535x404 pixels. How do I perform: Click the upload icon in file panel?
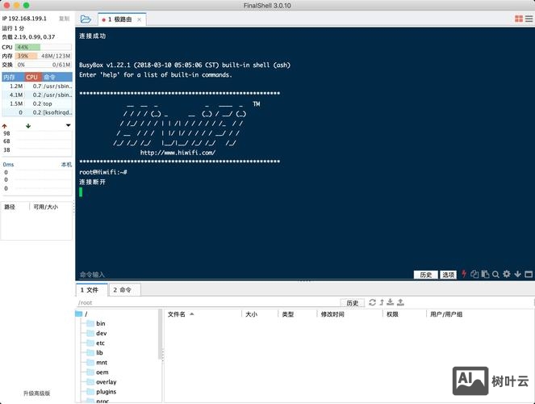click(400, 302)
